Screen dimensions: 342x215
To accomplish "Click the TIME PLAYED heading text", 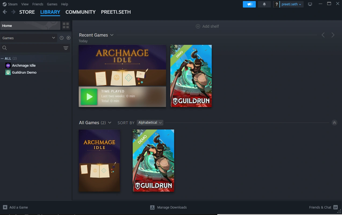I will pos(113,91).
